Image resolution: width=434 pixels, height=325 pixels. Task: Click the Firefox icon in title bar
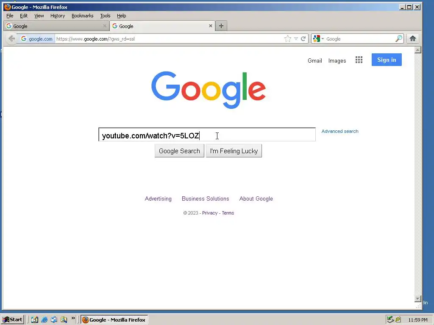(x=8, y=7)
